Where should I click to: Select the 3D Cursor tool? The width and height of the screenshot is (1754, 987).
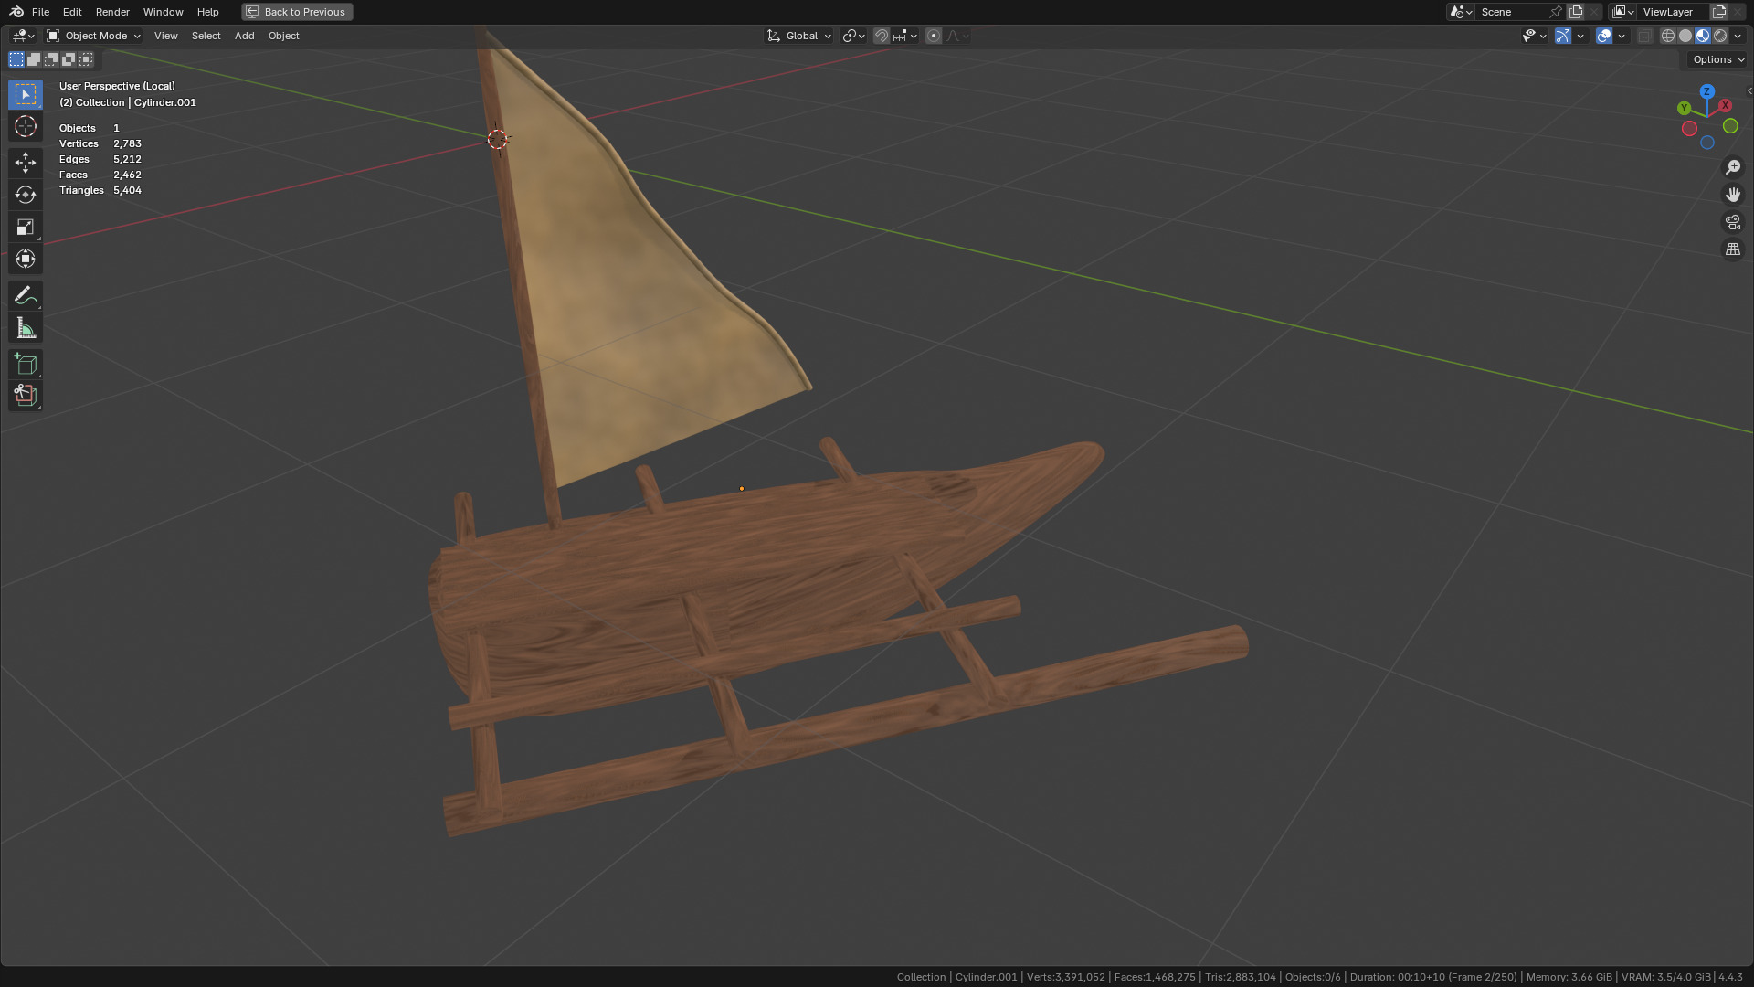26,126
